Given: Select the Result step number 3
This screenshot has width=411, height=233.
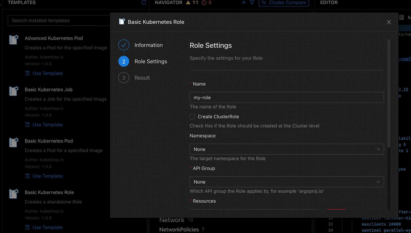Looking at the screenshot, I should (x=124, y=78).
